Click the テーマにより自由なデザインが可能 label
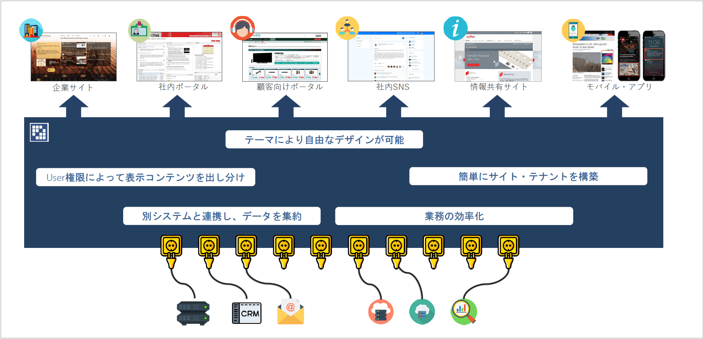703x339 pixels. (324, 140)
